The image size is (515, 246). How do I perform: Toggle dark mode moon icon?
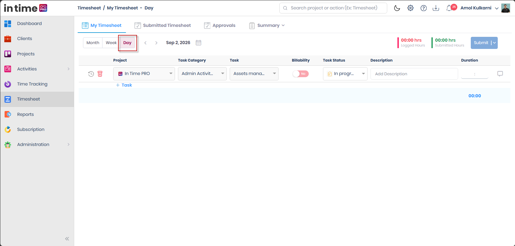[x=397, y=8]
